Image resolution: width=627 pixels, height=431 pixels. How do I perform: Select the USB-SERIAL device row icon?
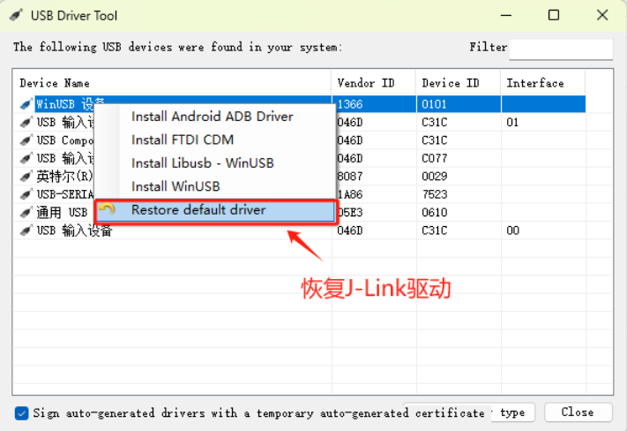tap(26, 193)
